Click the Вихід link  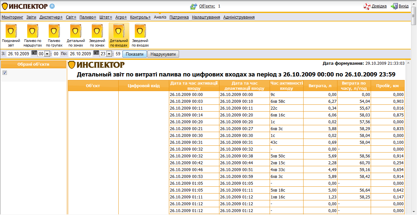pos(404,6)
